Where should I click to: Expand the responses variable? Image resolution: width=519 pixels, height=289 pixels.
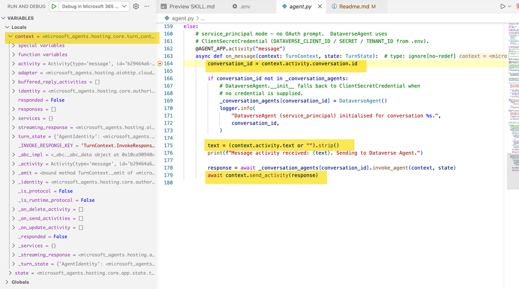coord(13,109)
